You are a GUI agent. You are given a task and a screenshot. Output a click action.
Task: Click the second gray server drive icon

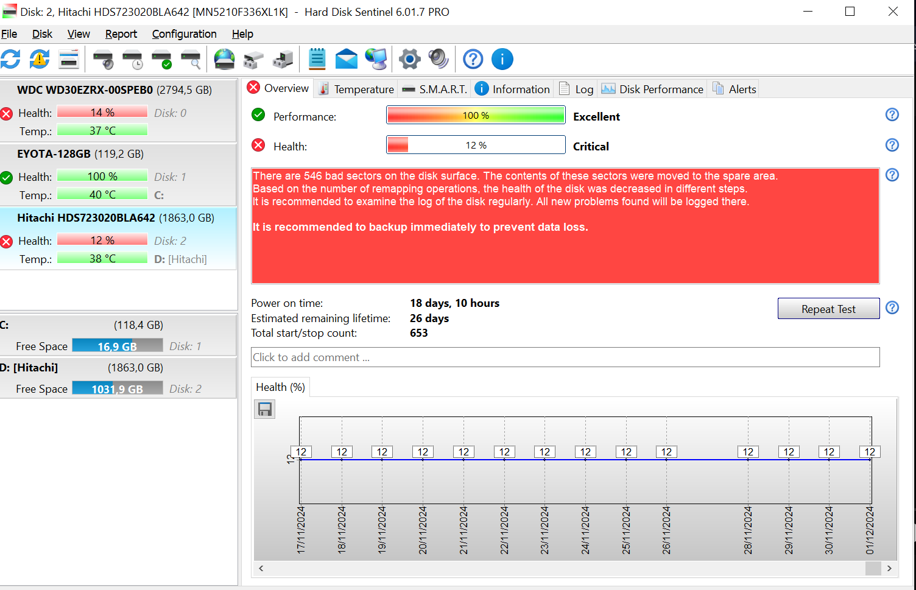point(283,59)
